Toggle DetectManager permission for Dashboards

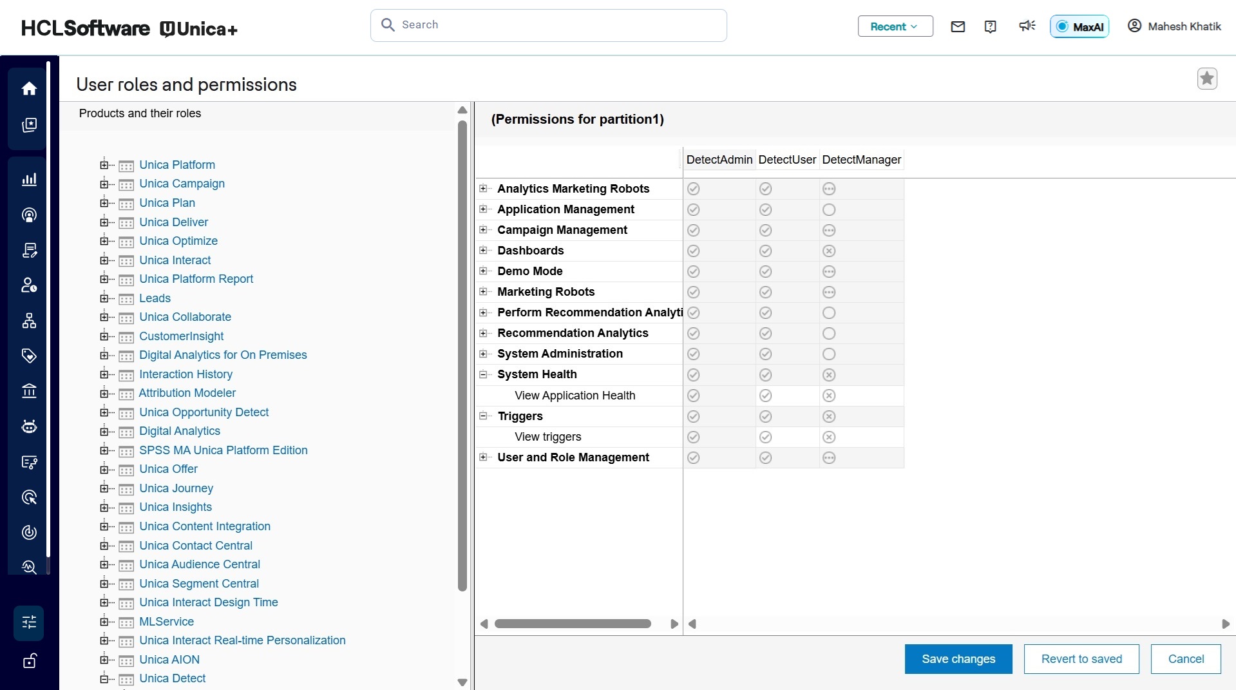pos(829,251)
